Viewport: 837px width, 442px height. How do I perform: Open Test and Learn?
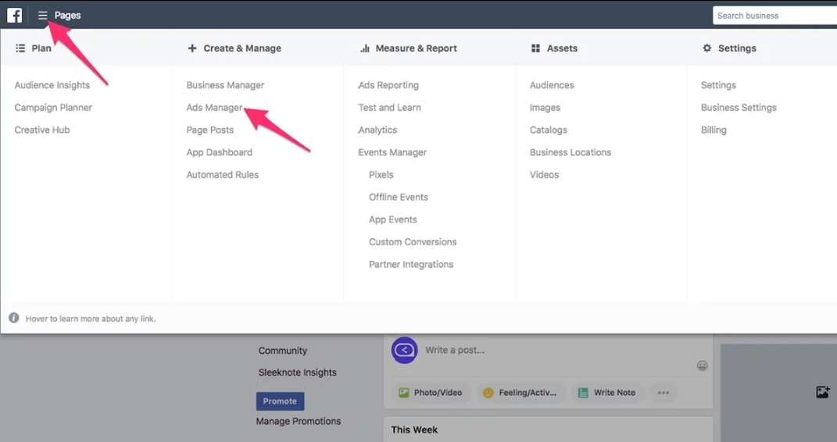click(390, 108)
